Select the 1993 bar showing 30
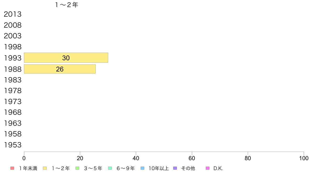 66,58
